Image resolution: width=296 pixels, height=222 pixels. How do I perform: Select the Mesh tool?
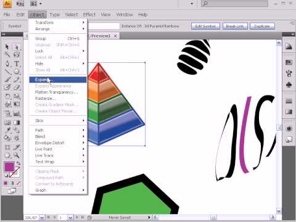[7, 123]
